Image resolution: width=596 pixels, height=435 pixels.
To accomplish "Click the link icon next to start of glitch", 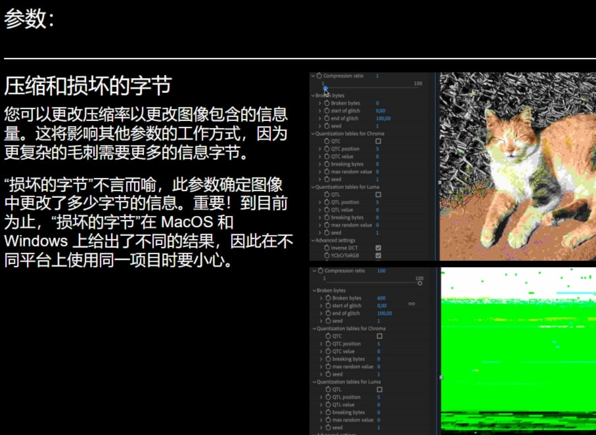I will (x=412, y=304).
